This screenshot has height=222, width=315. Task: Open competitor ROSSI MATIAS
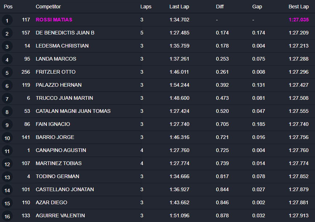54,20
